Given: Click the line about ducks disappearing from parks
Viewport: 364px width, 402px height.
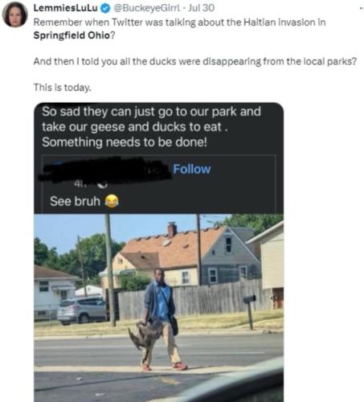Looking at the screenshot, I should pyautogui.click(x=195, y=62).
